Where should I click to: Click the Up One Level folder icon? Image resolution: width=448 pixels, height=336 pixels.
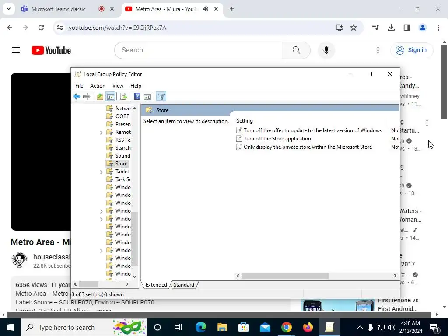click(100, 97)
